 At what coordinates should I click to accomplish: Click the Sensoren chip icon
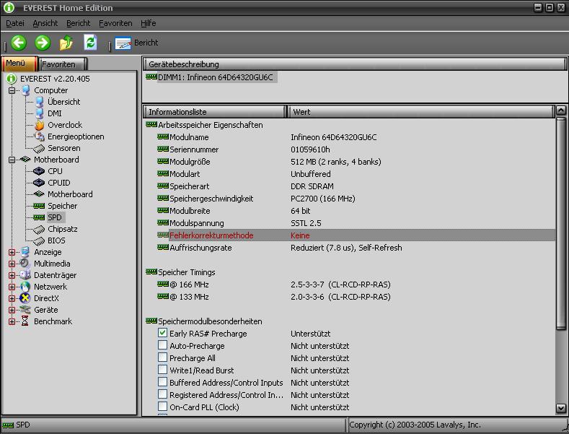pyautogui.click(x=39, y=148)
